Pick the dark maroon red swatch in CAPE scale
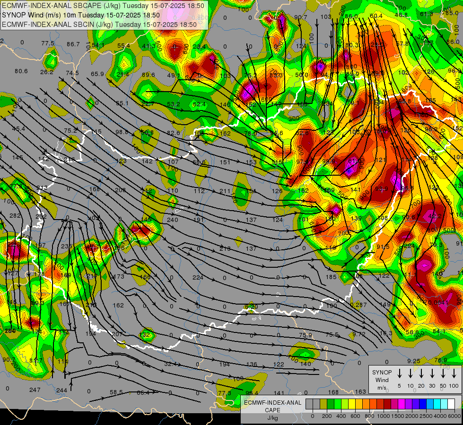The height and width of the screenshot is (425, 463). click(x=387, y=404)
